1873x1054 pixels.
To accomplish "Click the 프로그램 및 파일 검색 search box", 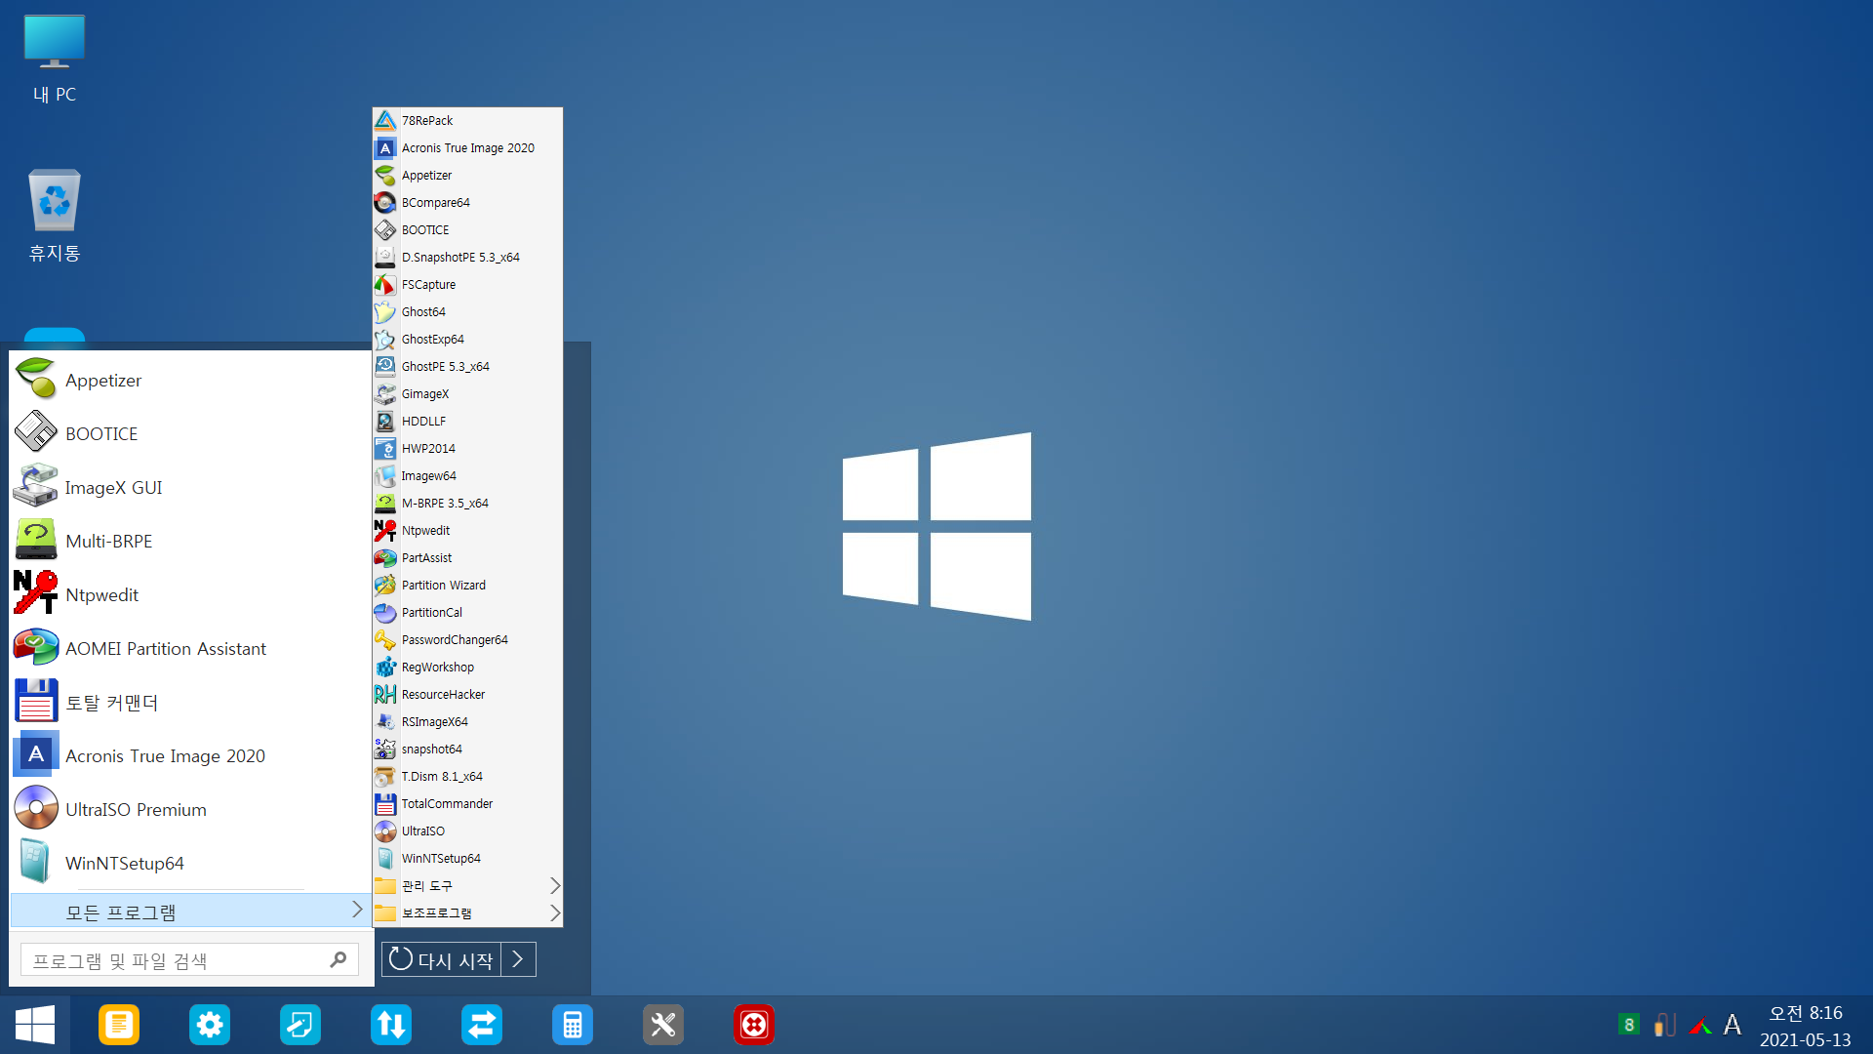I will [x=189, y=960].
